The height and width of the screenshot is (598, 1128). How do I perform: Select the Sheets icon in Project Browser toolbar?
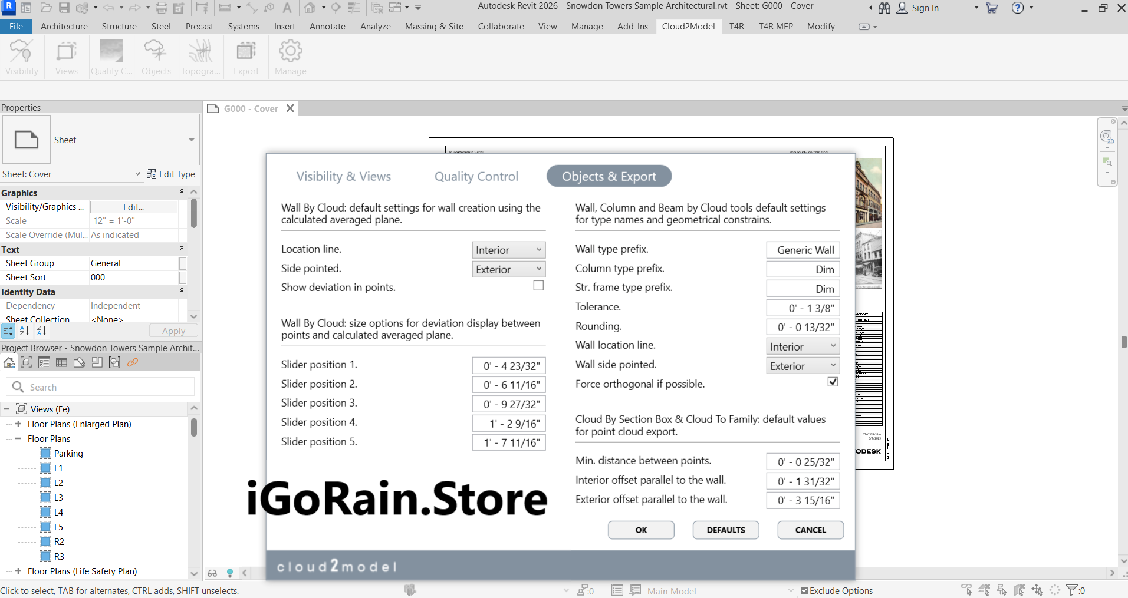pos(80,362)
